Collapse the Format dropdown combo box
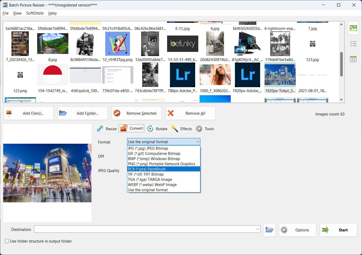Screen dimensions: 362x255 pos(164,142)
